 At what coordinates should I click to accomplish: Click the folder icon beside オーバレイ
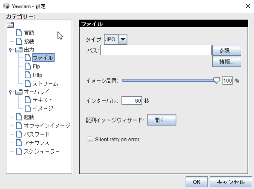pos(19,92)
